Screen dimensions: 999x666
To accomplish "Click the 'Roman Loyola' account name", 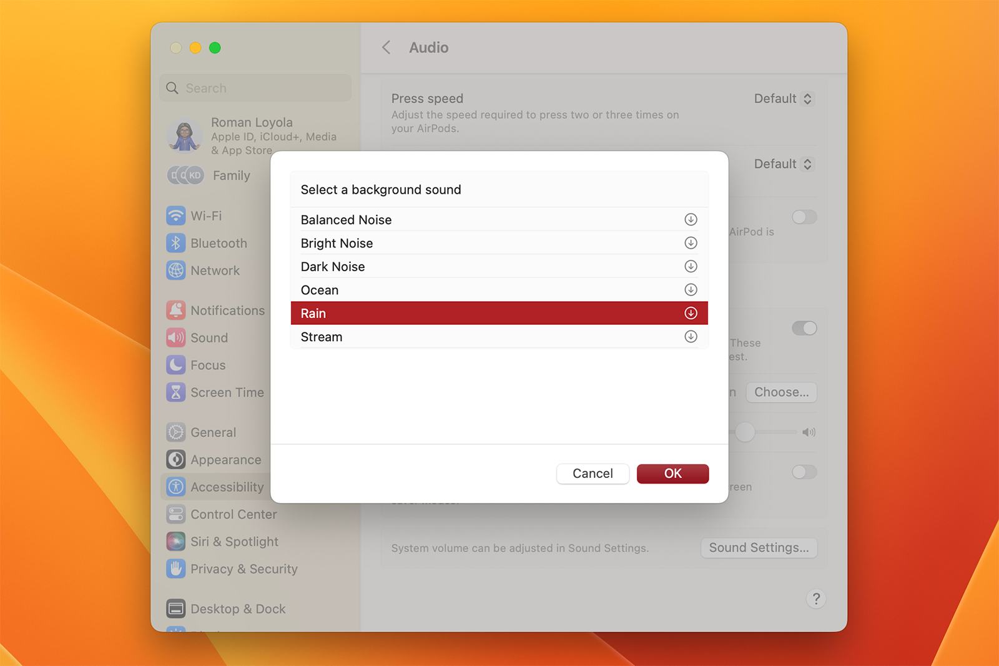I will click(x=252, y=122).
